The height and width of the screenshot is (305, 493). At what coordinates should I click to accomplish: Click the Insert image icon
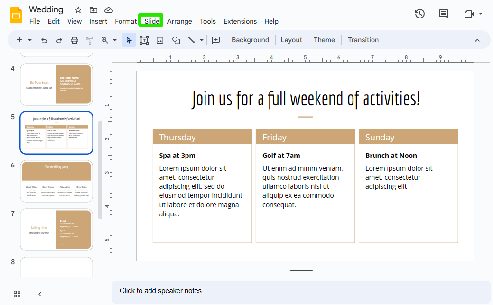click(160, 40)
